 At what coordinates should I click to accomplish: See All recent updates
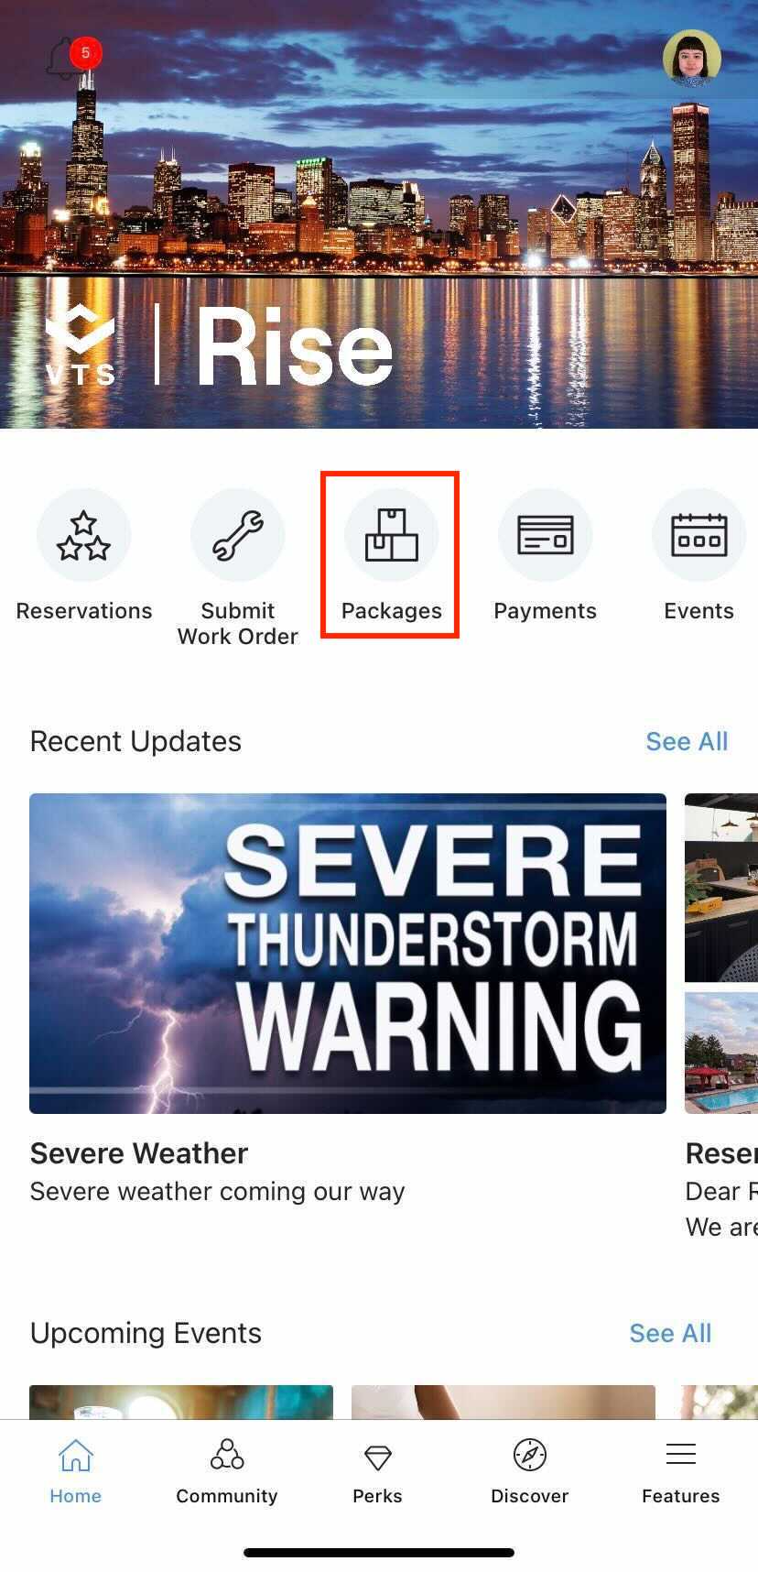(687, 742)
